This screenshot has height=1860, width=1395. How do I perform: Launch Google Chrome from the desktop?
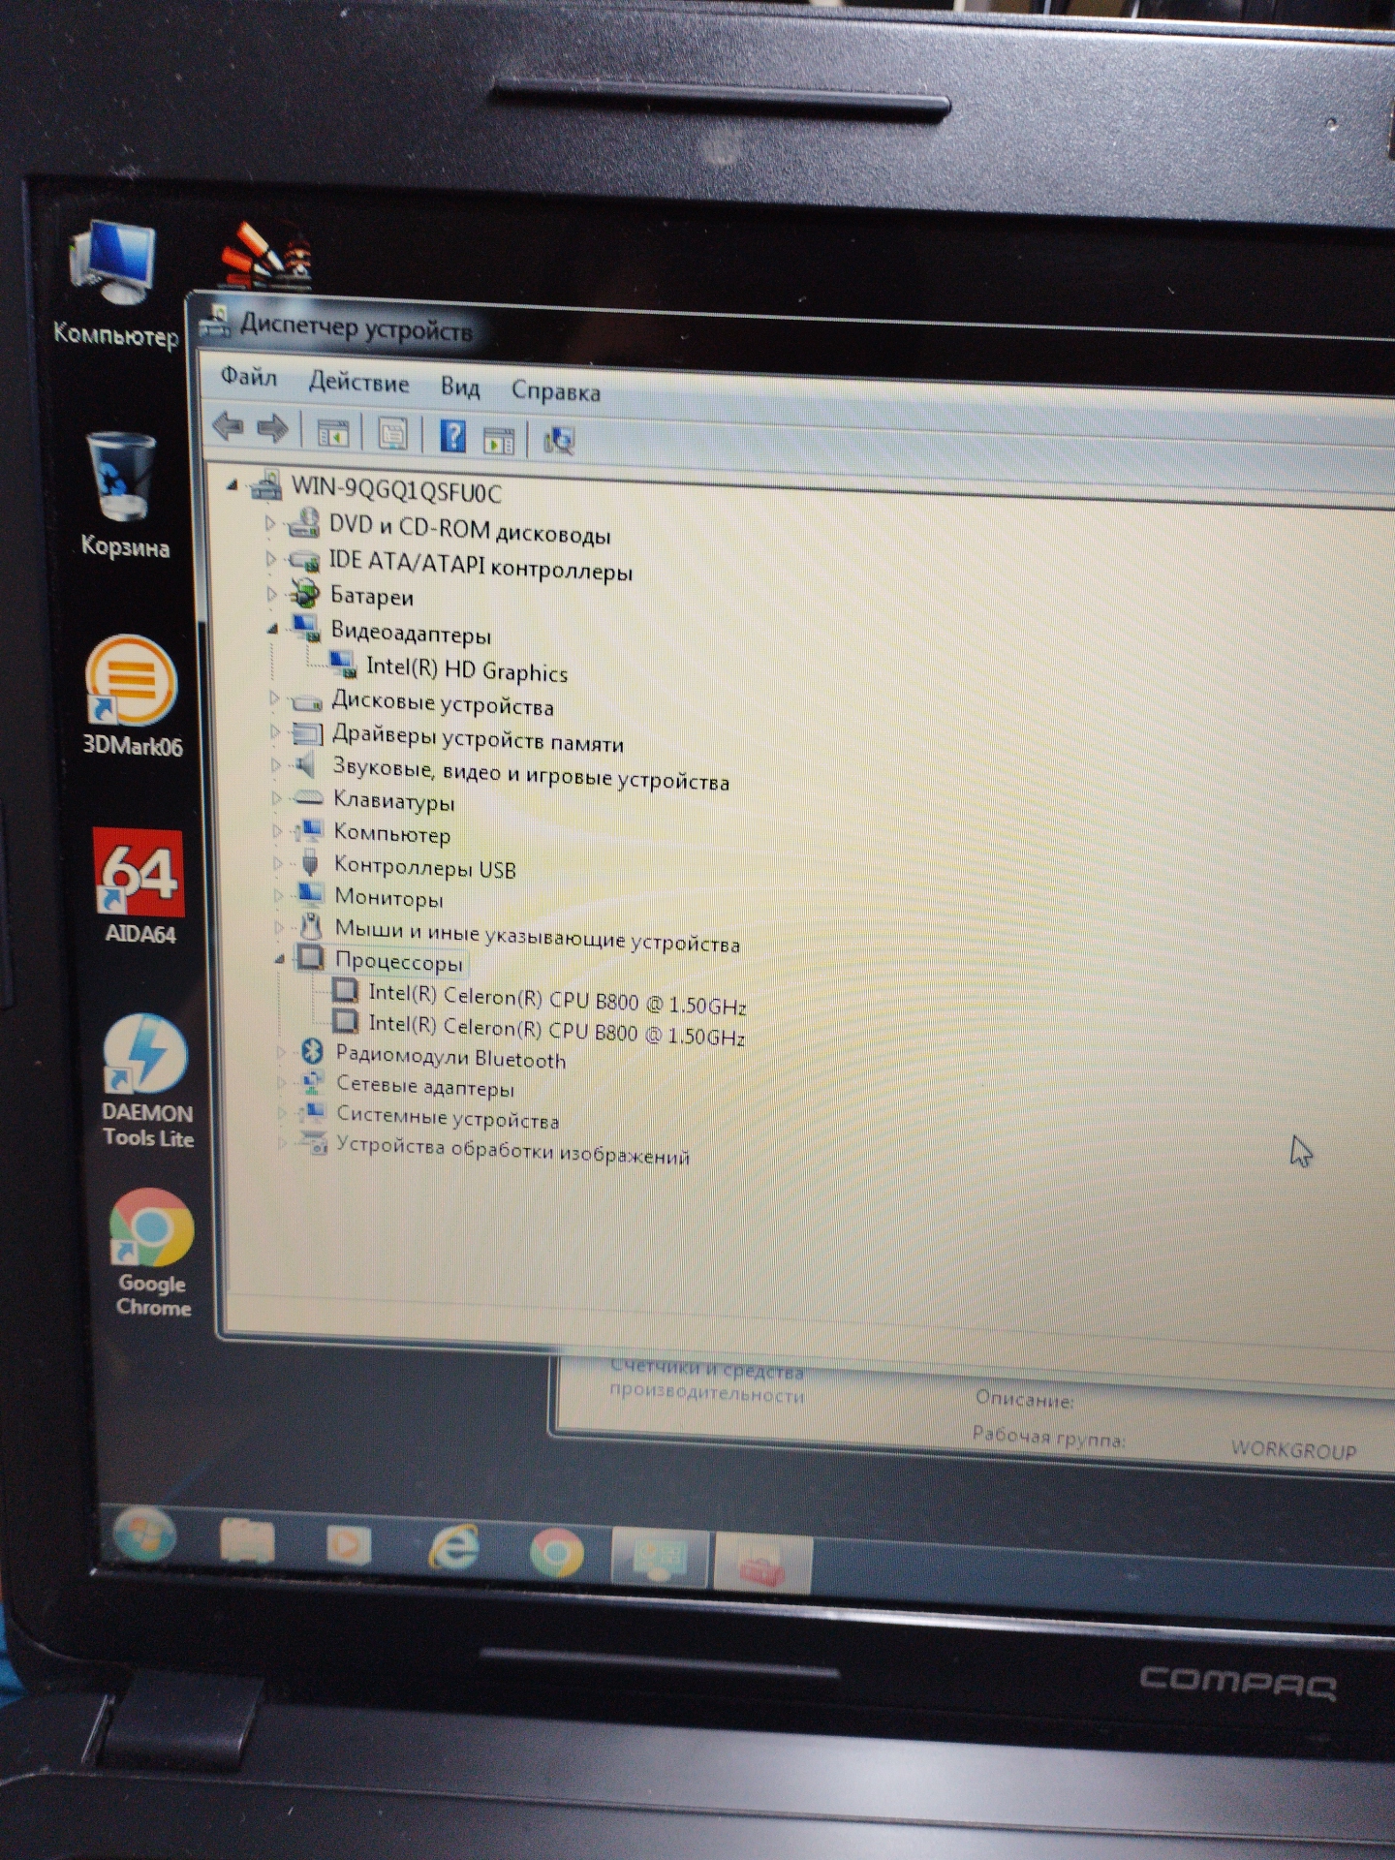[152, 1253]
